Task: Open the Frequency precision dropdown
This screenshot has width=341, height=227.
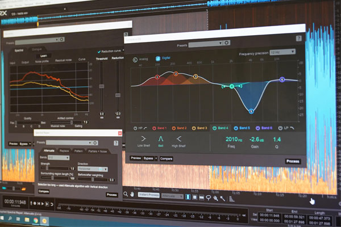Action: tap(282, 52)
